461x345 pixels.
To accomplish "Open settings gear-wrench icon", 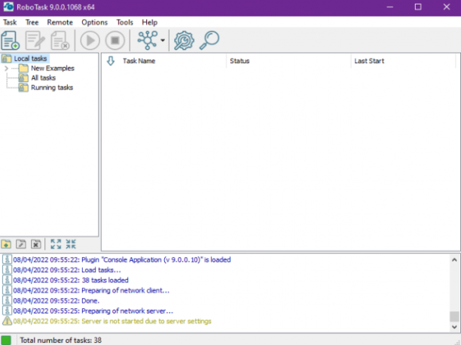I will click(184, 40).
